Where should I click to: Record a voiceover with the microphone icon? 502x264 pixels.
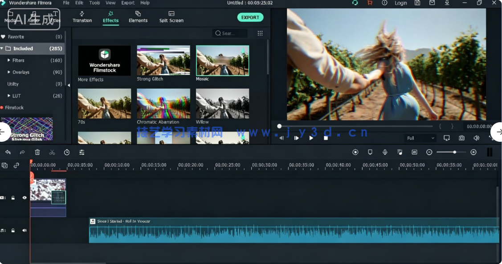385,152
